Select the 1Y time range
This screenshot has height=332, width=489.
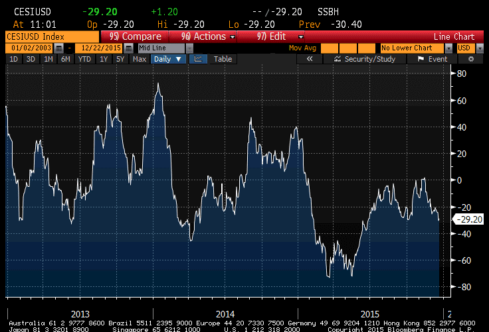point(103,59)
